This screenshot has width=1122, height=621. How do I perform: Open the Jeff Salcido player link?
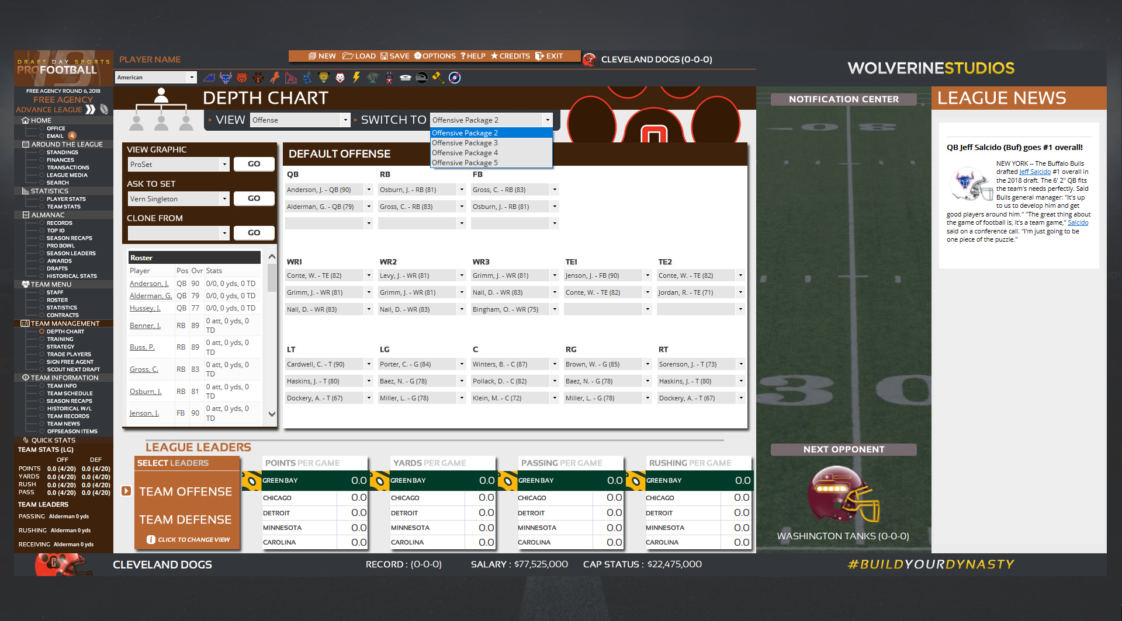tap(1034, 171)
